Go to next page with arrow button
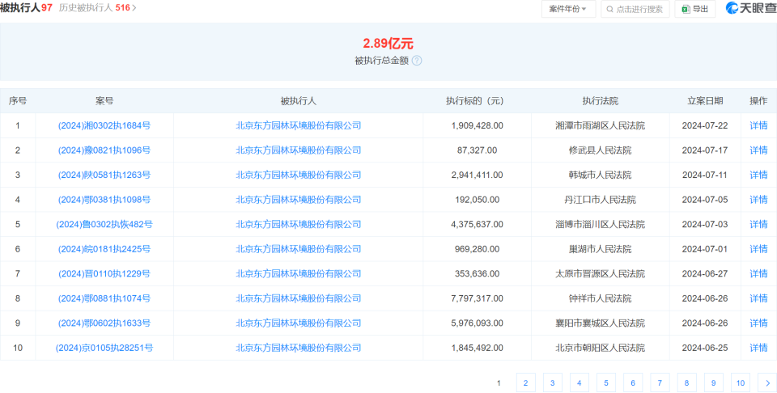 766,383
